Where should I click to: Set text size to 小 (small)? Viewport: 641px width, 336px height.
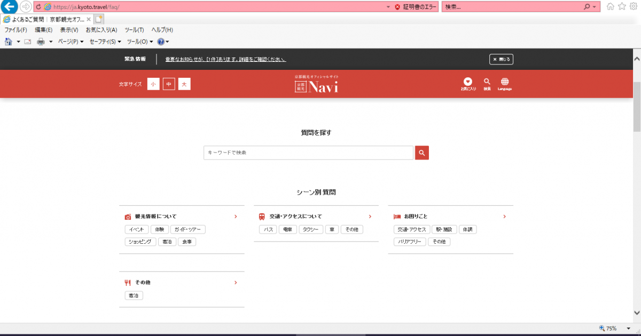(x=153, y=84)
